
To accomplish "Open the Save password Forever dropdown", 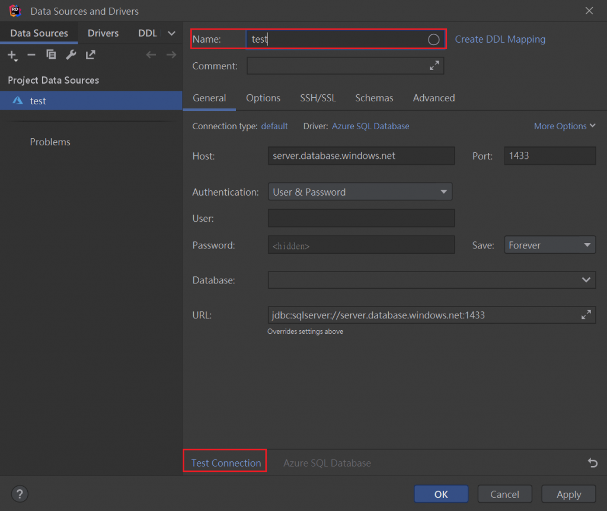I will (x=550, y=245).
